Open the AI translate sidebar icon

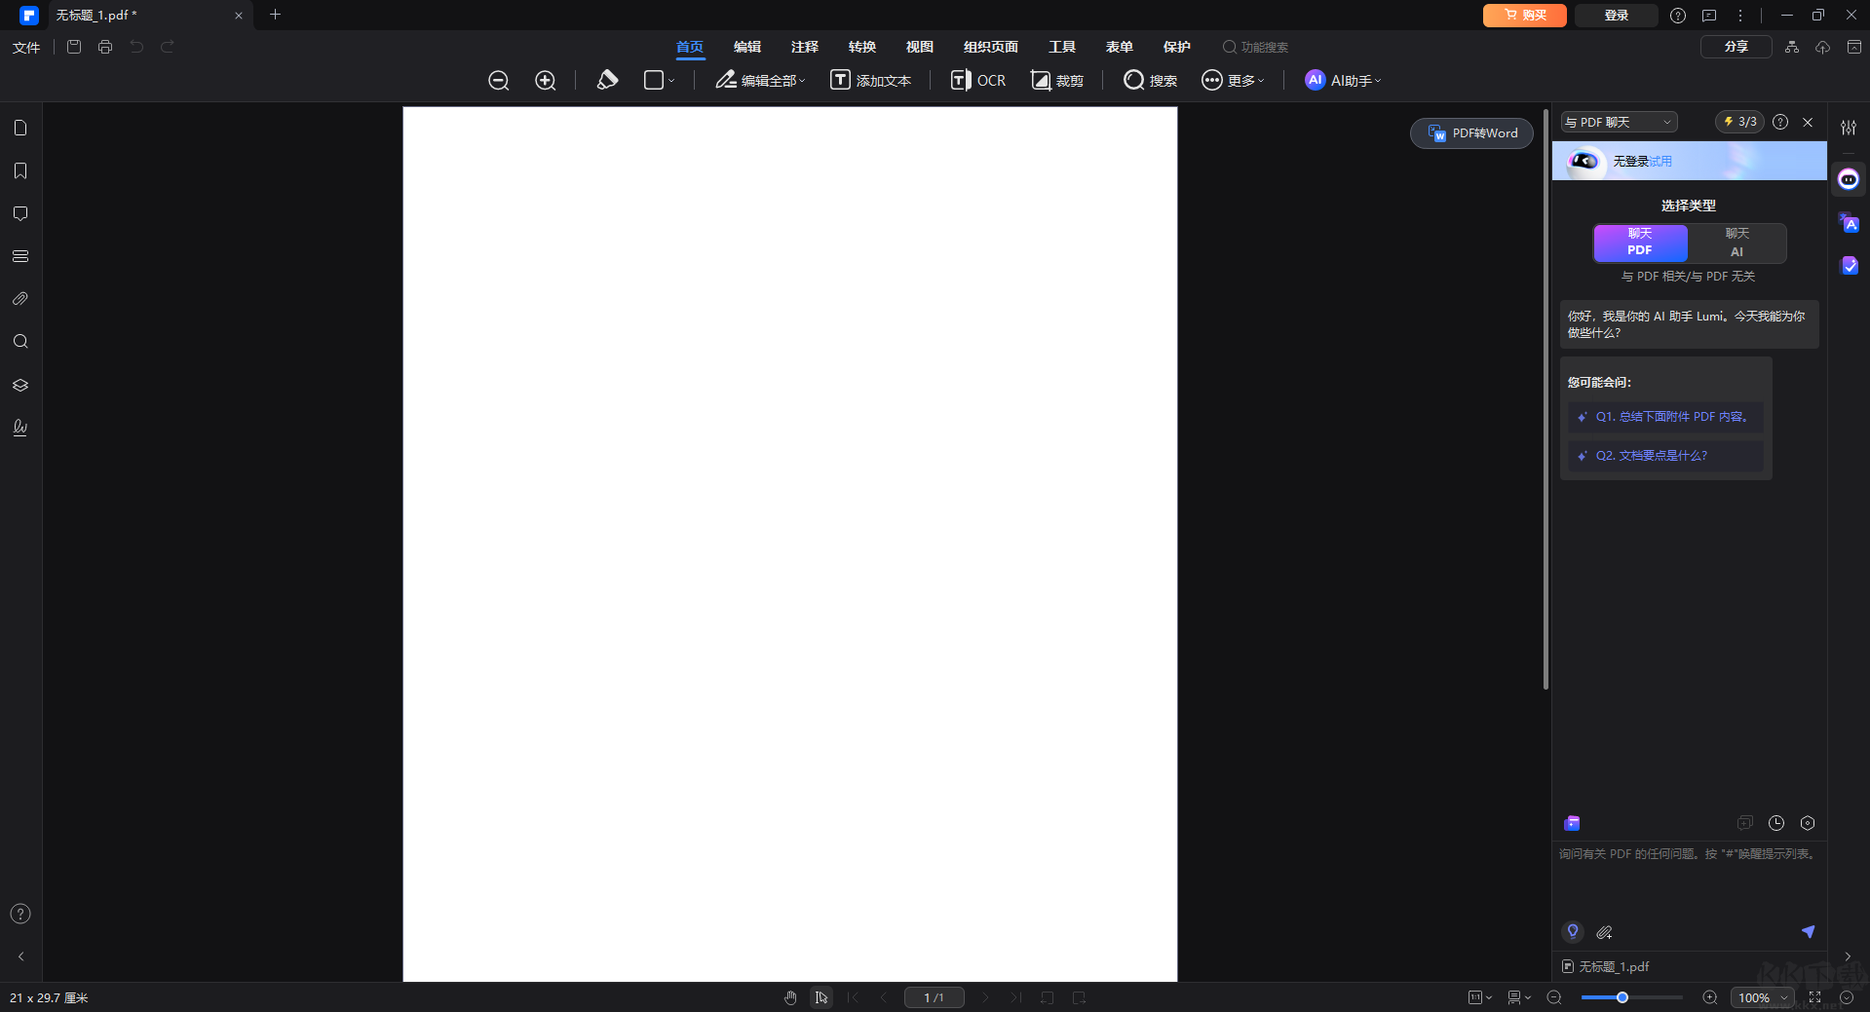(x=1849, y=223)
